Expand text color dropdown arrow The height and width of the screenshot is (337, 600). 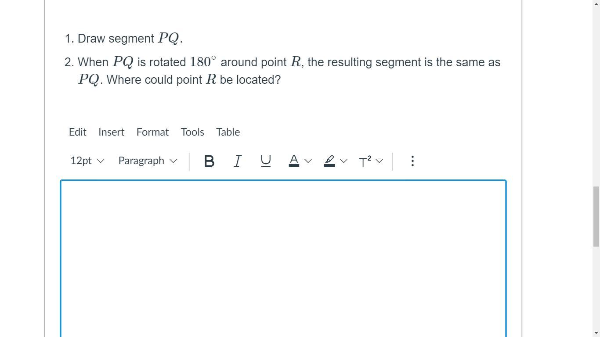308,161
